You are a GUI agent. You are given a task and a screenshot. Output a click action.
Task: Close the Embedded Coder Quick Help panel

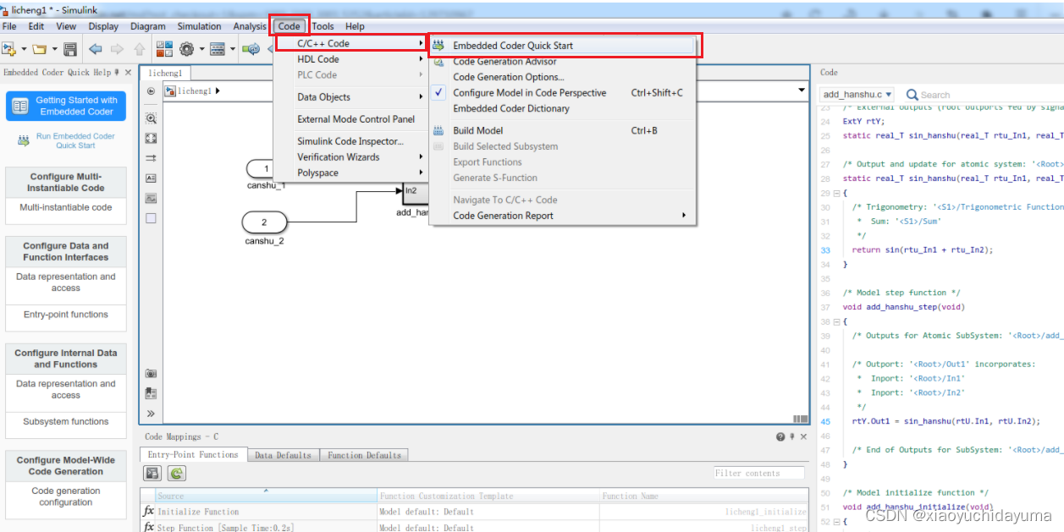[x=128, y=73]
